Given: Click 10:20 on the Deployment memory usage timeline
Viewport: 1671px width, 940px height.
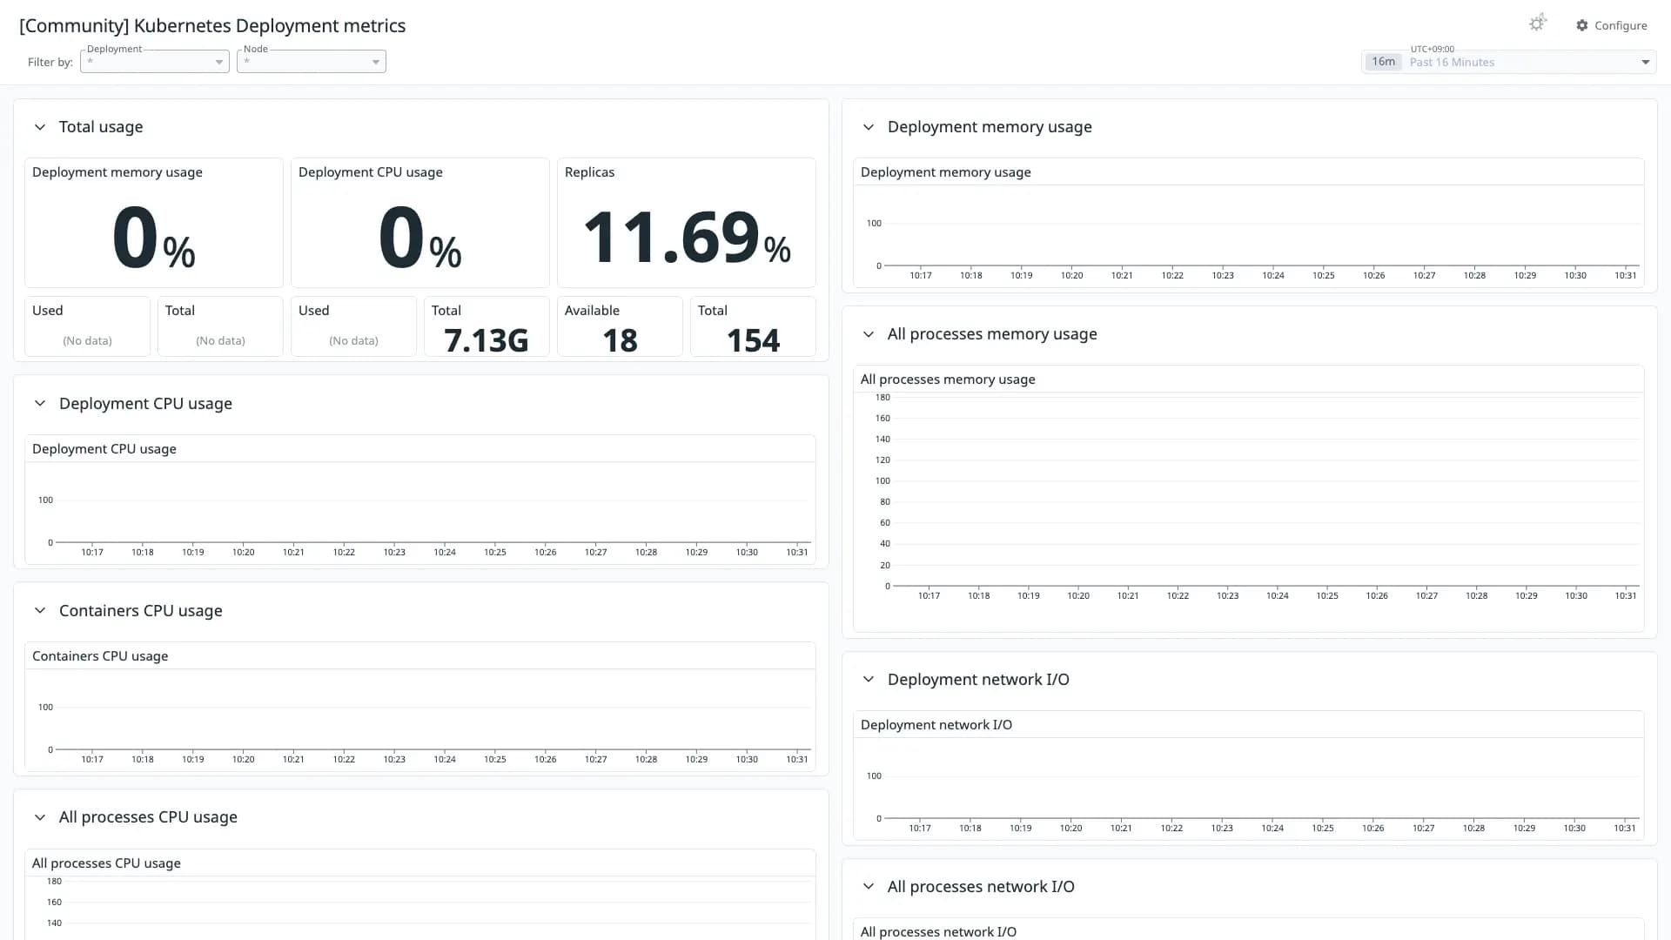Looking at the screenshot, I should [1072, 276].
